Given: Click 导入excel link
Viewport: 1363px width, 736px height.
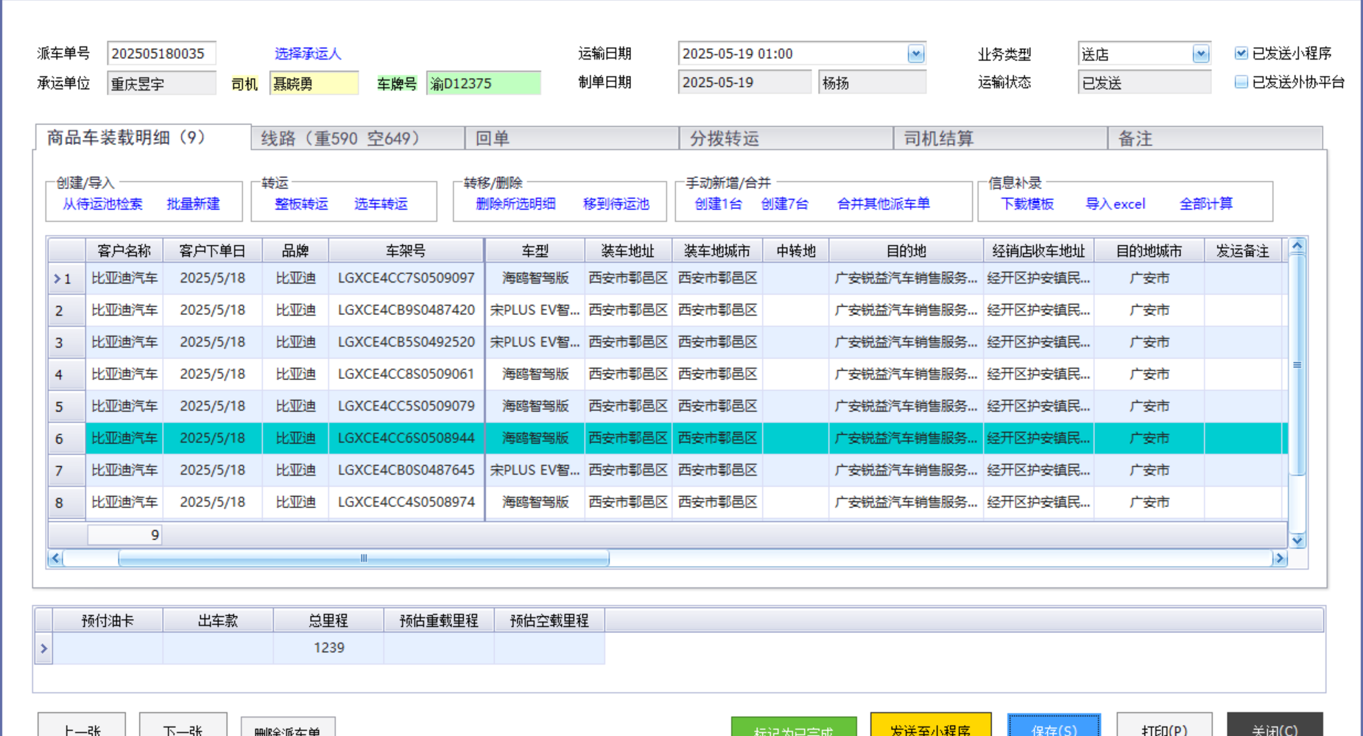Looking at the screenshot, I should point(1116,204).
